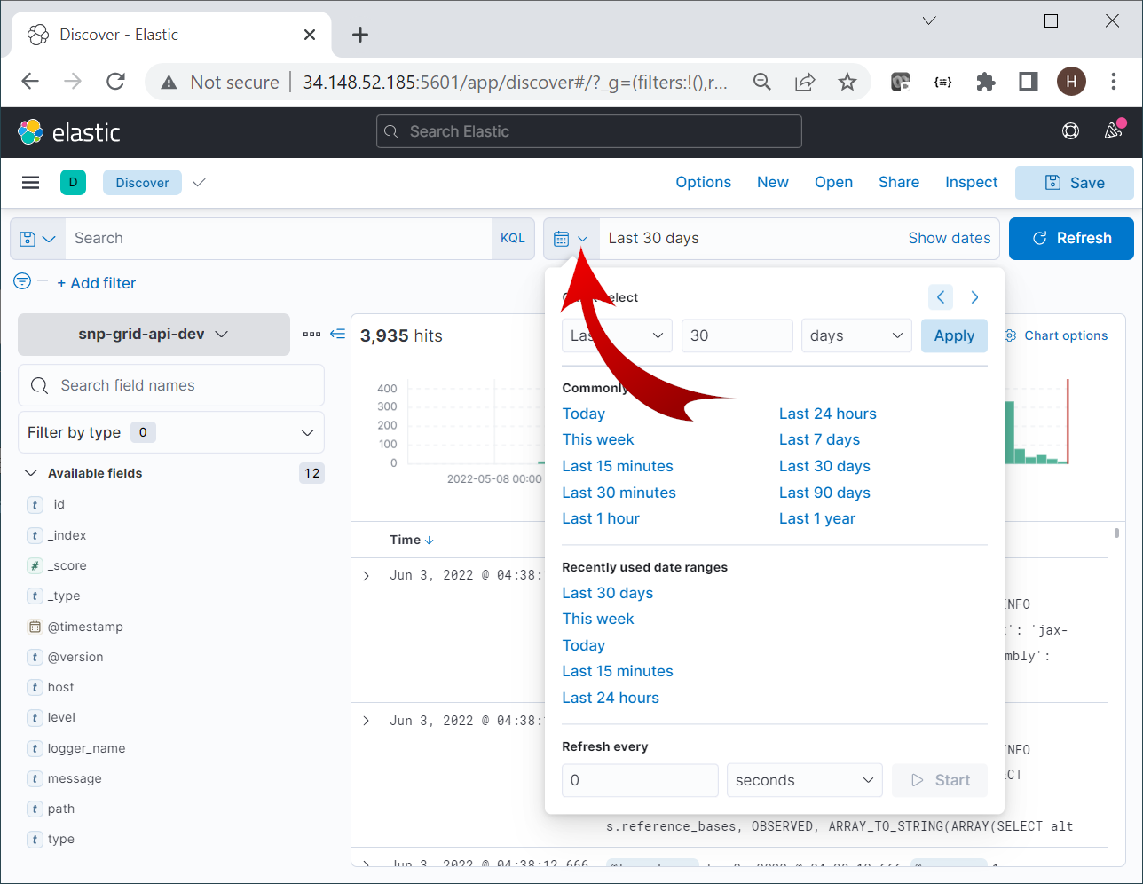Open the Options menu in the toolbar
The width and height of the screenshot is (1143, 884).
click(x=703, y=182)
